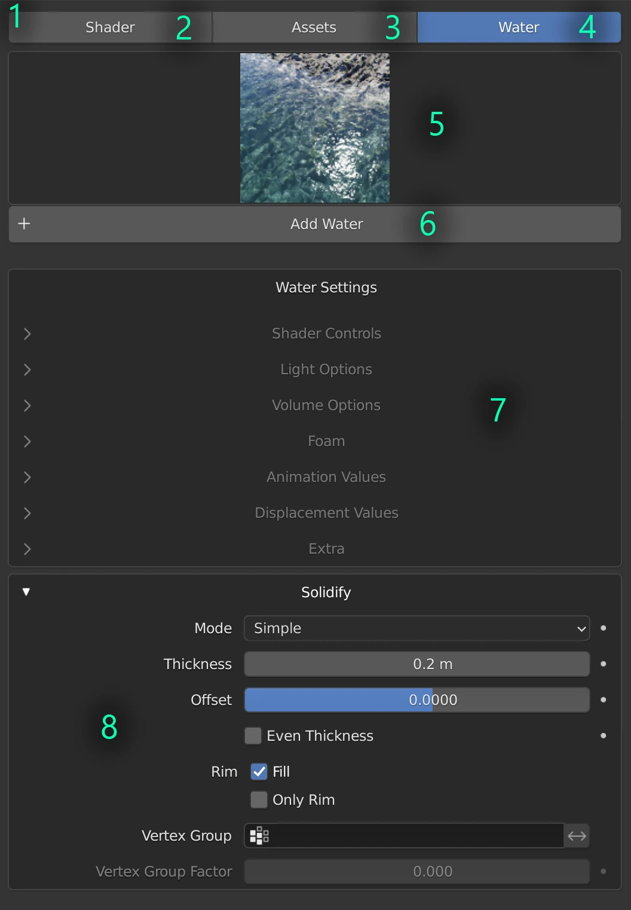The image size is (631, 910).
Task: Switch to the Shader tab
Action: pos(111,28)
